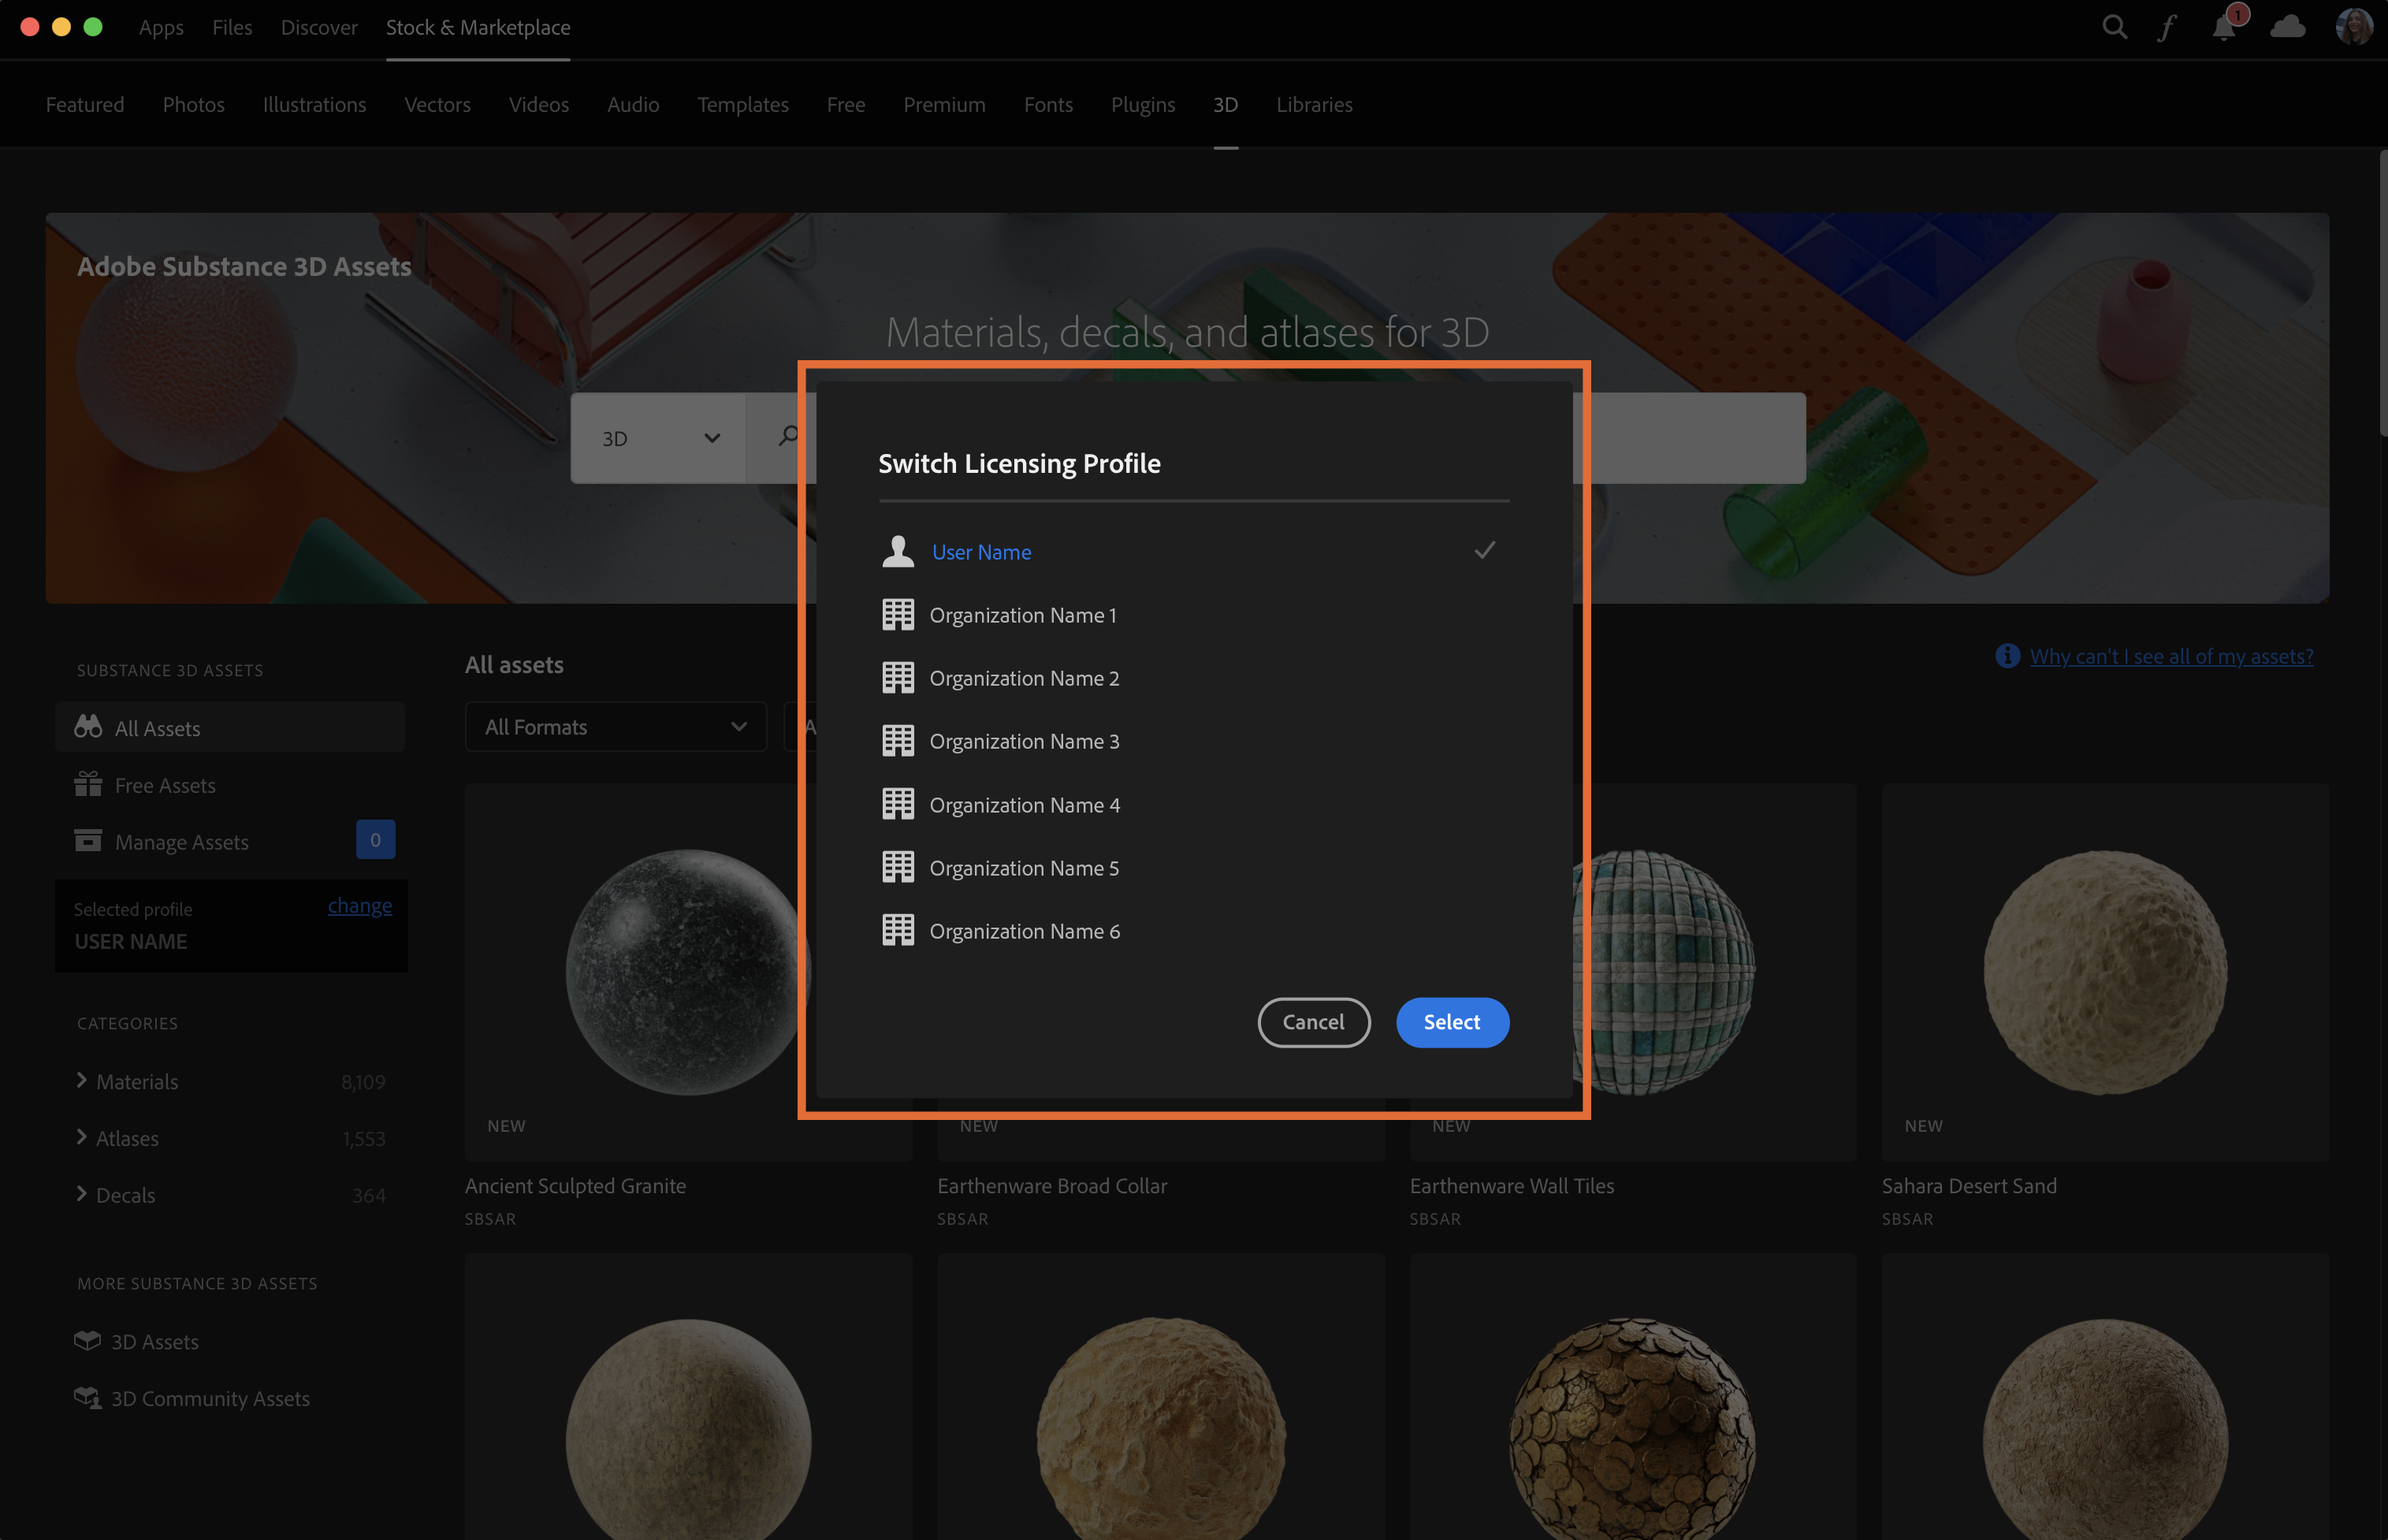The image size is (2388, 1540).
Task: Open the search magnifier in top bar
Action: [x=2114, y=27]
